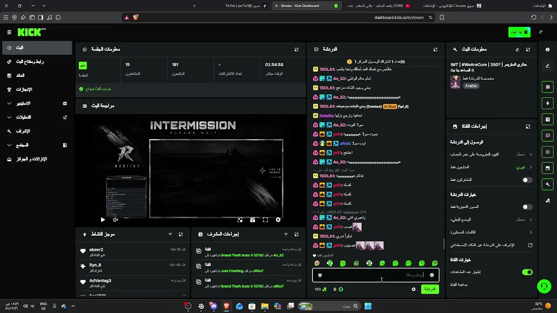
Task: Open العائد revenue page in sidebar
Action: click(x=37, y=76)
